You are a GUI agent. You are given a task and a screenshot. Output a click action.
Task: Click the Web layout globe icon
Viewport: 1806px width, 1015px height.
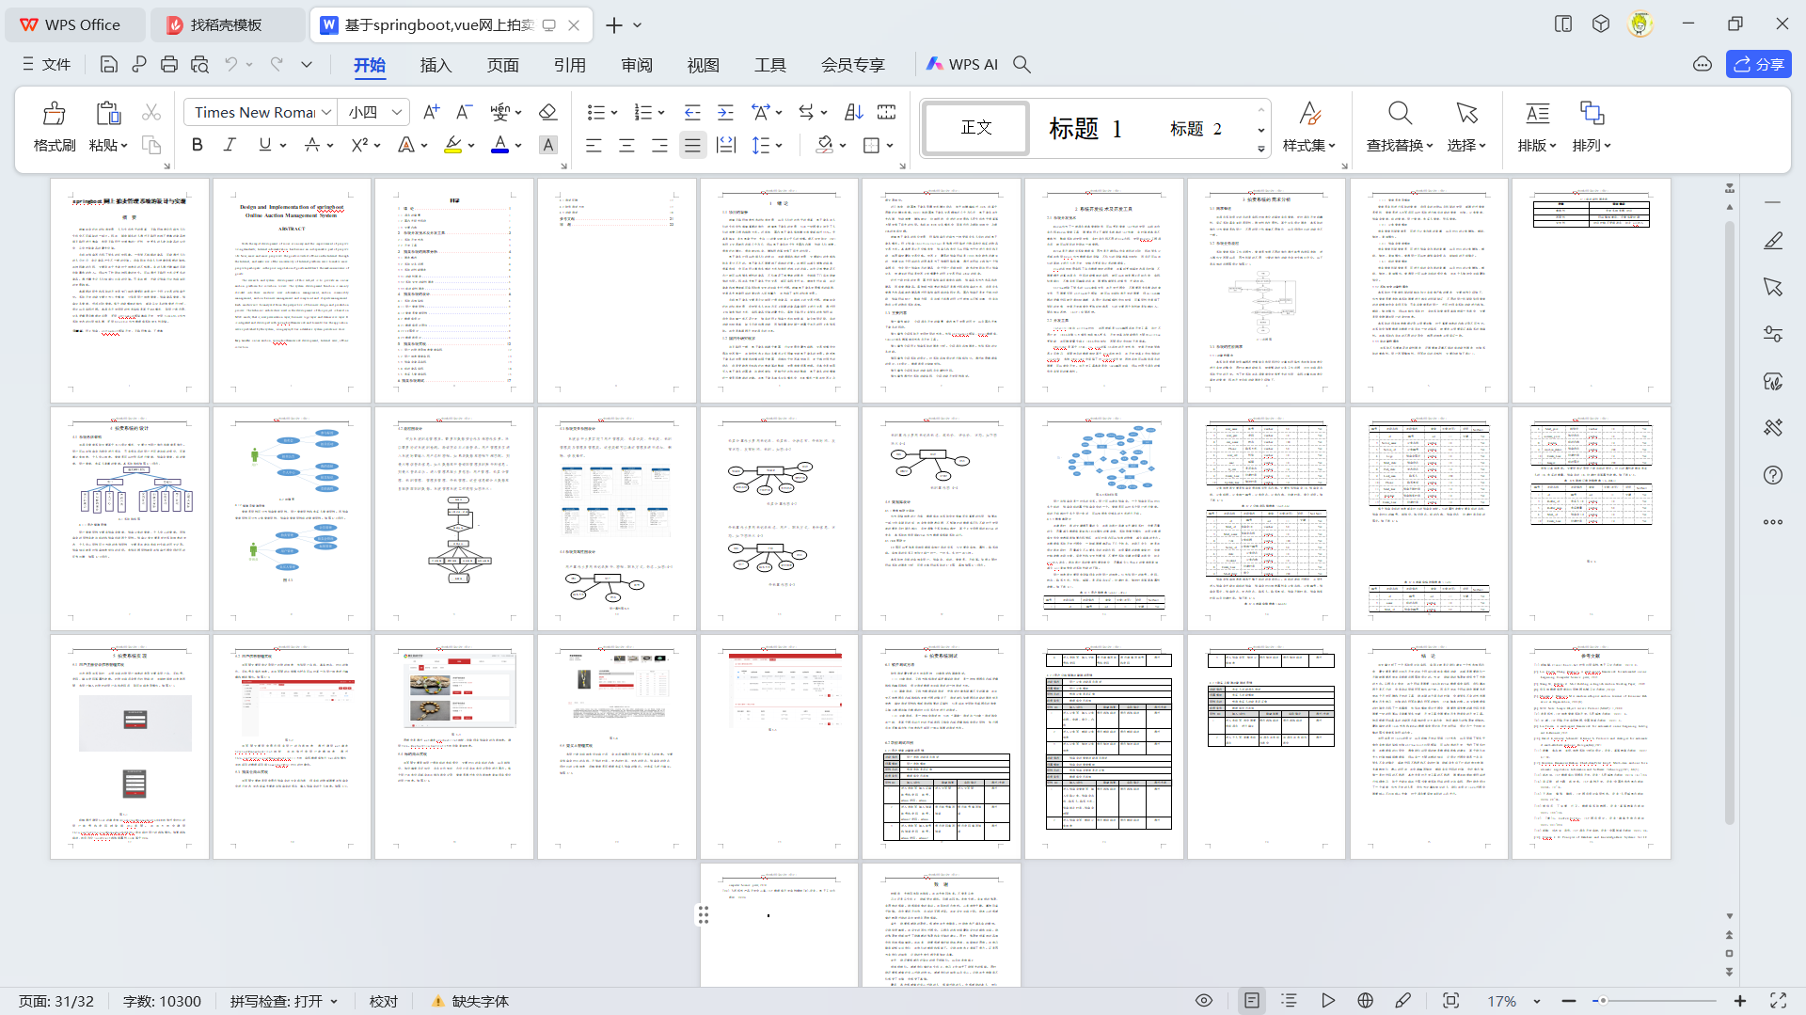coord(1366,1001)
